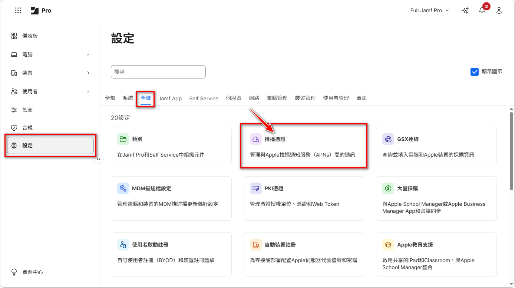Image resolution: width=515 pixels, height=288 pixels.
Task: Expand the 使用者 sidebar submenu
Action: (x=88, y=91)
